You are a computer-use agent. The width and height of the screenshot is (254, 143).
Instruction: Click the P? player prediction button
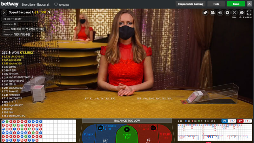coord(224,121)
